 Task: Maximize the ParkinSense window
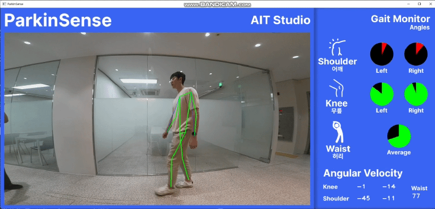tap(419, 4)
